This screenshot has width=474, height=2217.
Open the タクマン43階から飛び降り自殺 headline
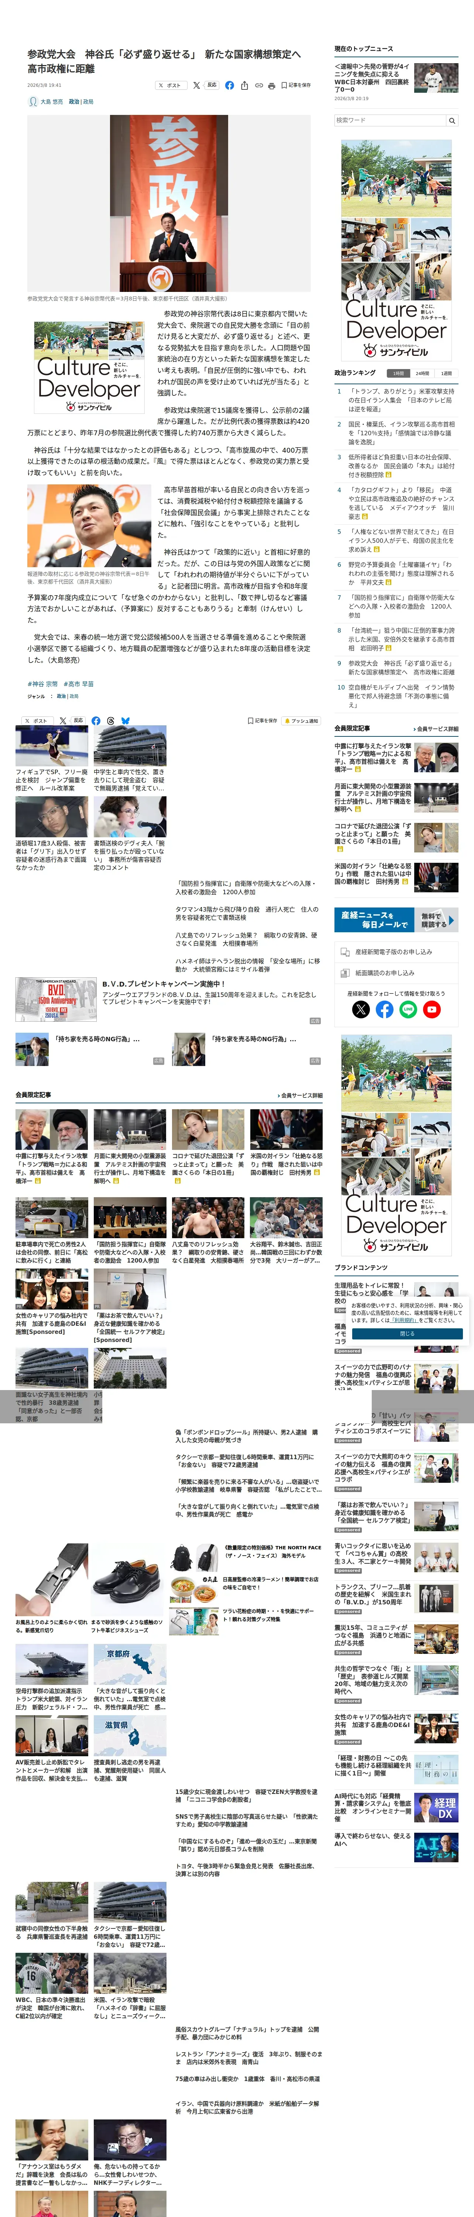click(247, 912)
